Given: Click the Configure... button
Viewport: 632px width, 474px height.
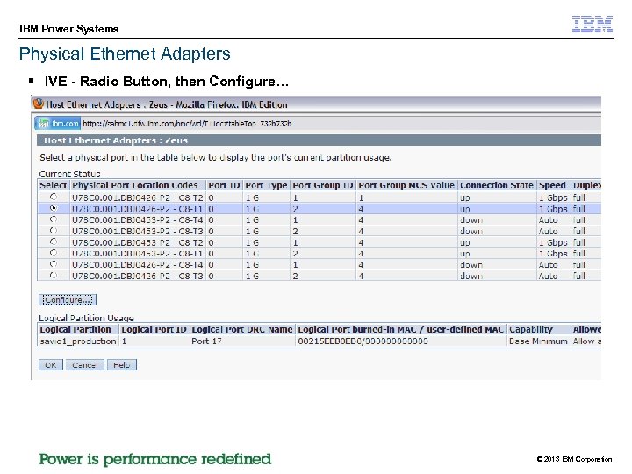Looking at the screenshot, I should [68, 300].
